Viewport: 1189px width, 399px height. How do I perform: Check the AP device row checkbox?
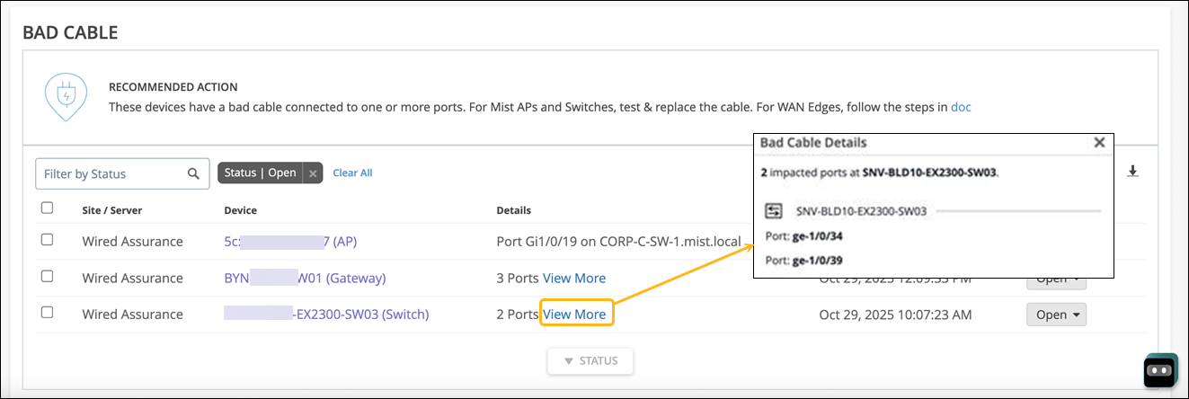click(48, 240)
